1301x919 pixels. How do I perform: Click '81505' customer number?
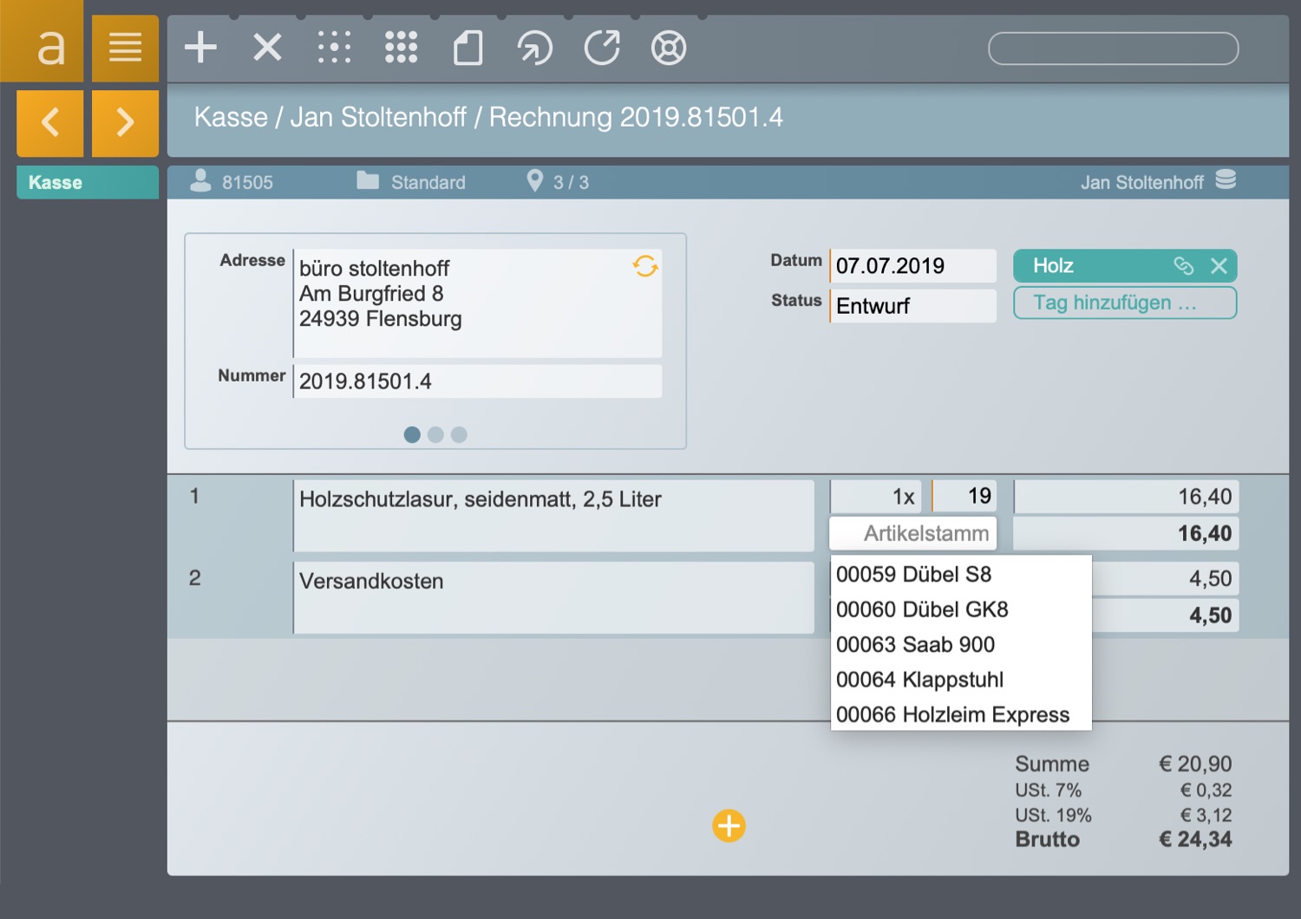coord(247,182)
